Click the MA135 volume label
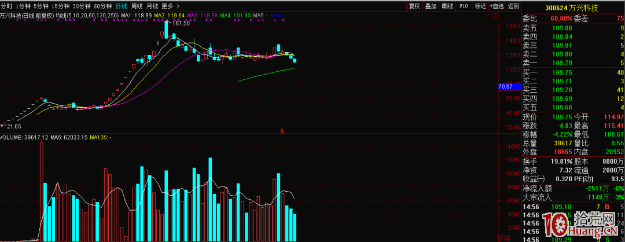This screenshot has width=625, height=242. pos(101,138)
